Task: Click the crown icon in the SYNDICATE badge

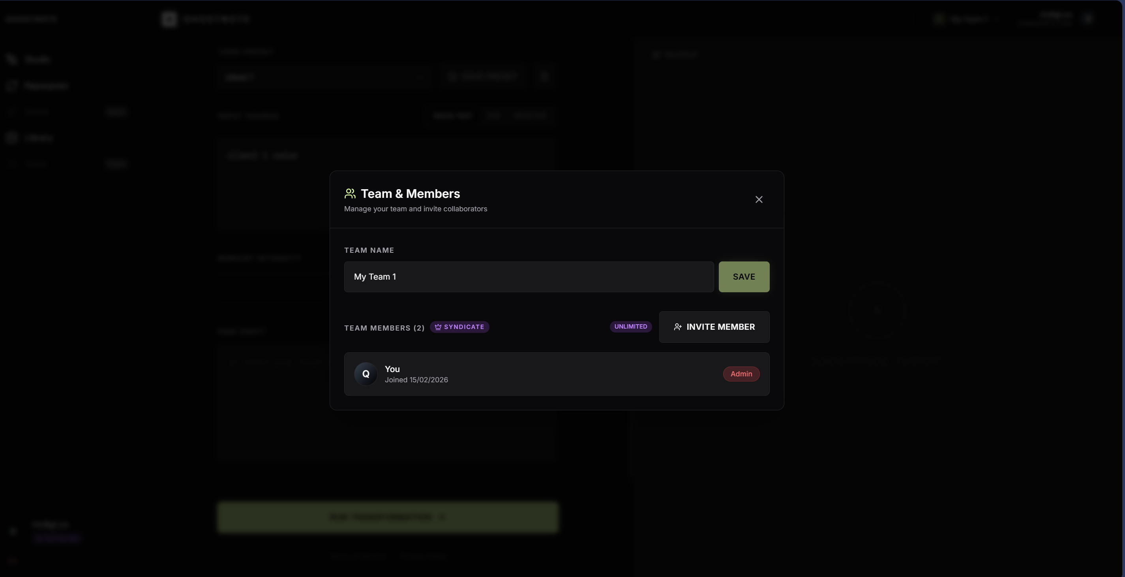Action: pos(438,327)
